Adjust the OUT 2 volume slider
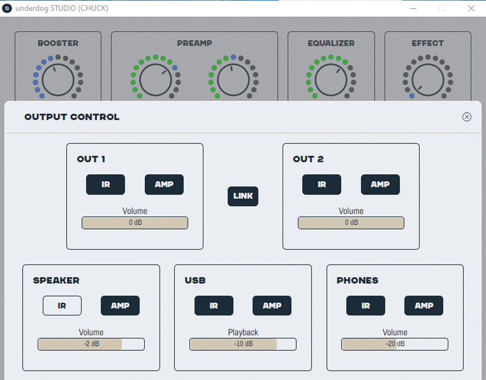Image resolution: width=486 pixels, height=380 pixels. tap(351, 223)
